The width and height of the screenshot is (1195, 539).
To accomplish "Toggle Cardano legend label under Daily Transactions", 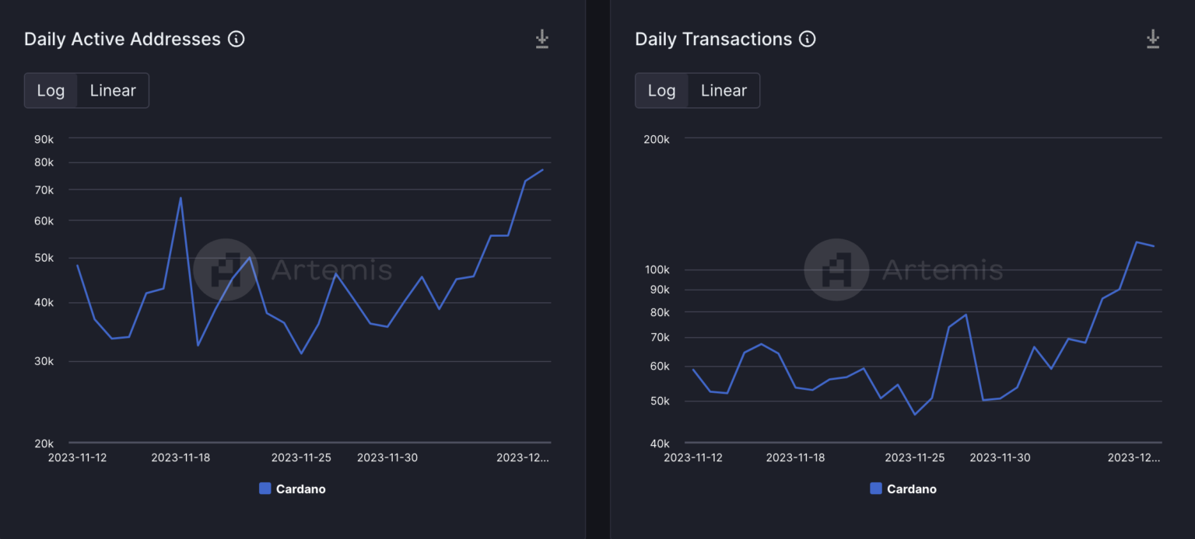I will tap(911, 489).
